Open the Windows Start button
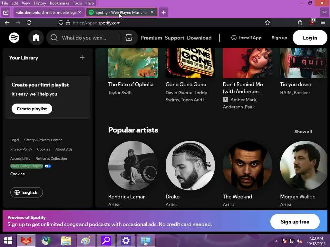This screenshot has width=330, height=247. click(x=8, y=241)
